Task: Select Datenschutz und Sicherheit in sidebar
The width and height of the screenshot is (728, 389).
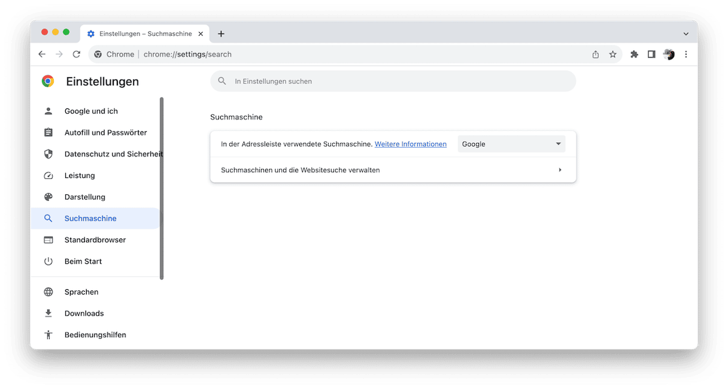Action: click(113, 154)
